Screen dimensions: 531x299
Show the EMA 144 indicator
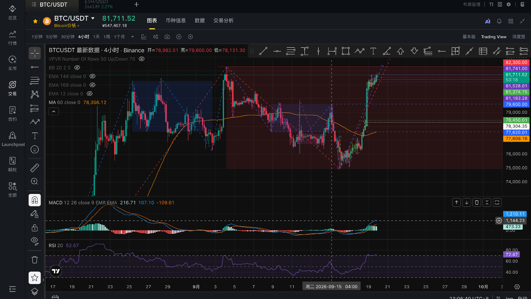coord(93,76)
